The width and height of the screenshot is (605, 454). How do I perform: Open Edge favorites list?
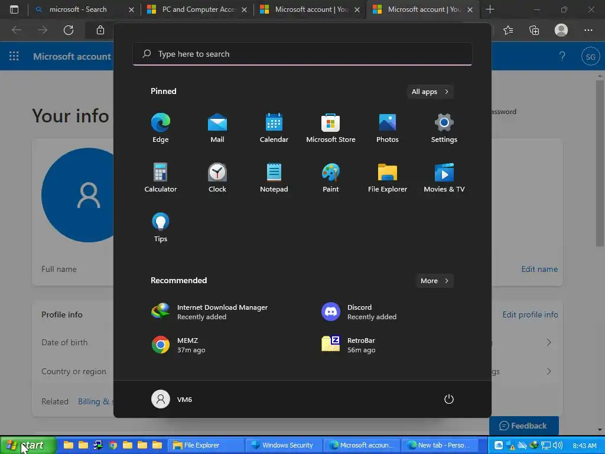[508, 30]
